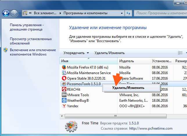Click the shield icon beside Windows components link
Screen dimensions: 187x136
(6, 50)
